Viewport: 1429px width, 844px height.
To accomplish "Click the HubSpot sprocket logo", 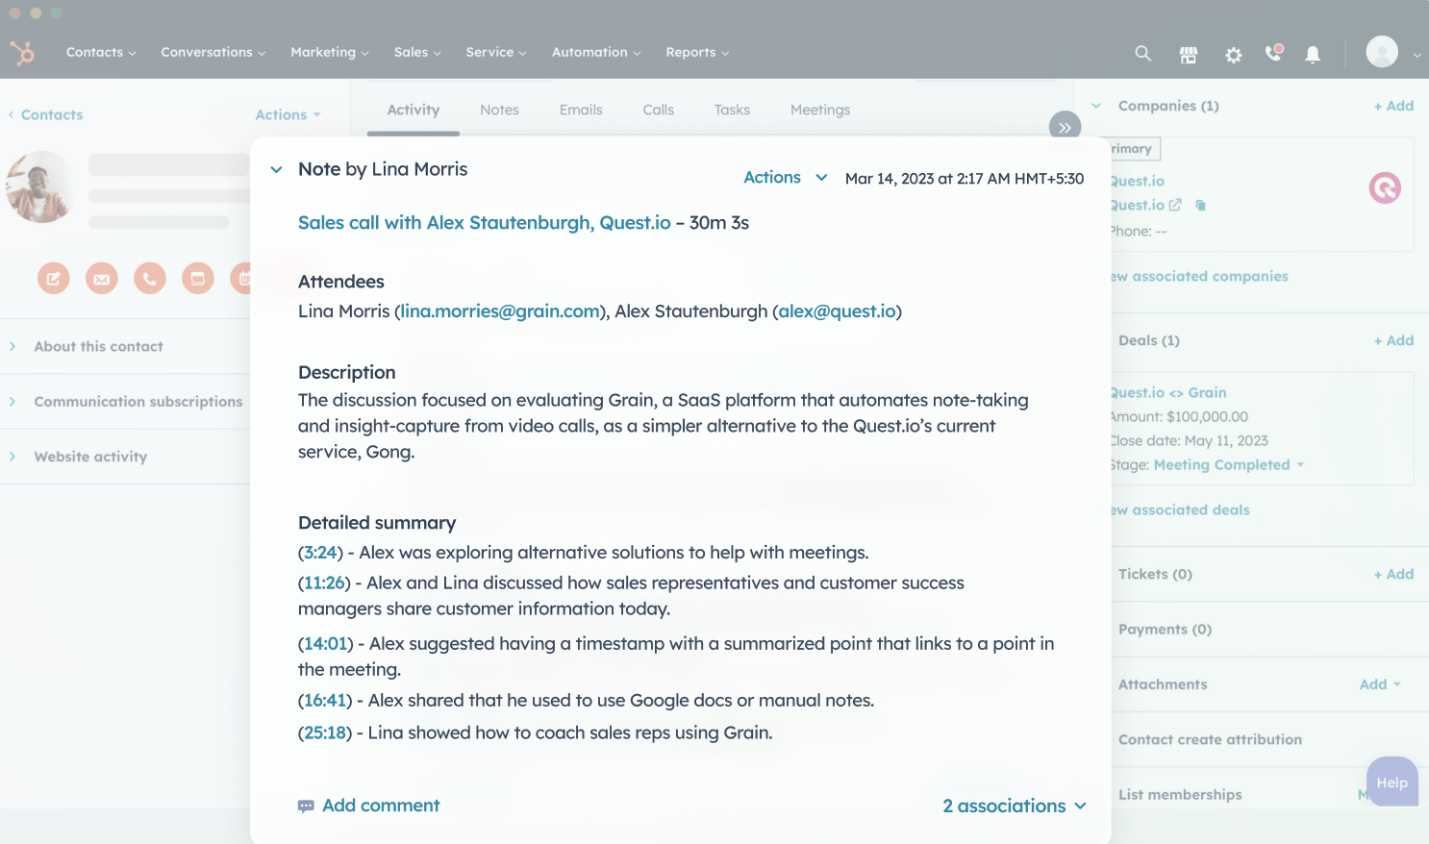I will [x=22, y=52].
